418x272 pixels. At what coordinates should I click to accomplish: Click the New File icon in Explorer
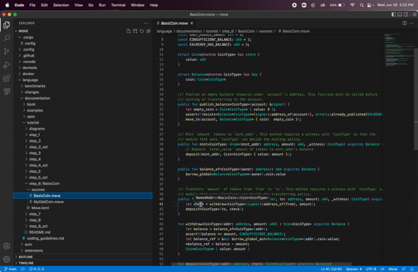[129, 31]
